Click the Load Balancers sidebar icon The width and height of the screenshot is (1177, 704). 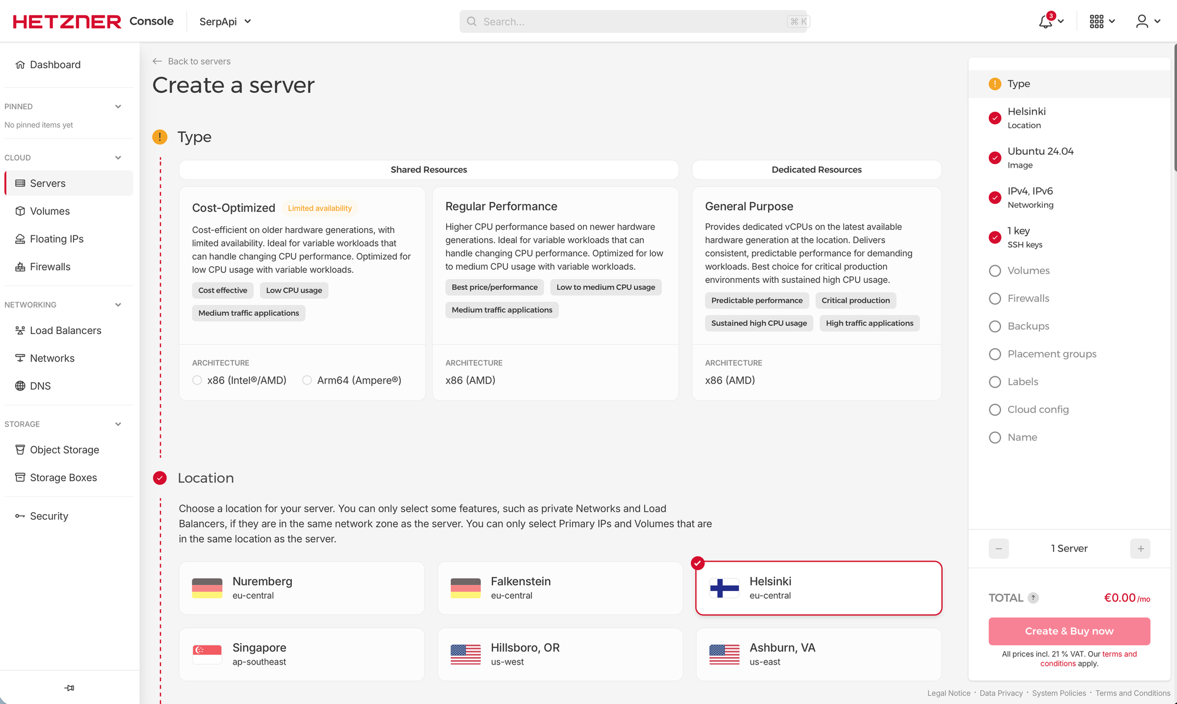coord(20,331)
